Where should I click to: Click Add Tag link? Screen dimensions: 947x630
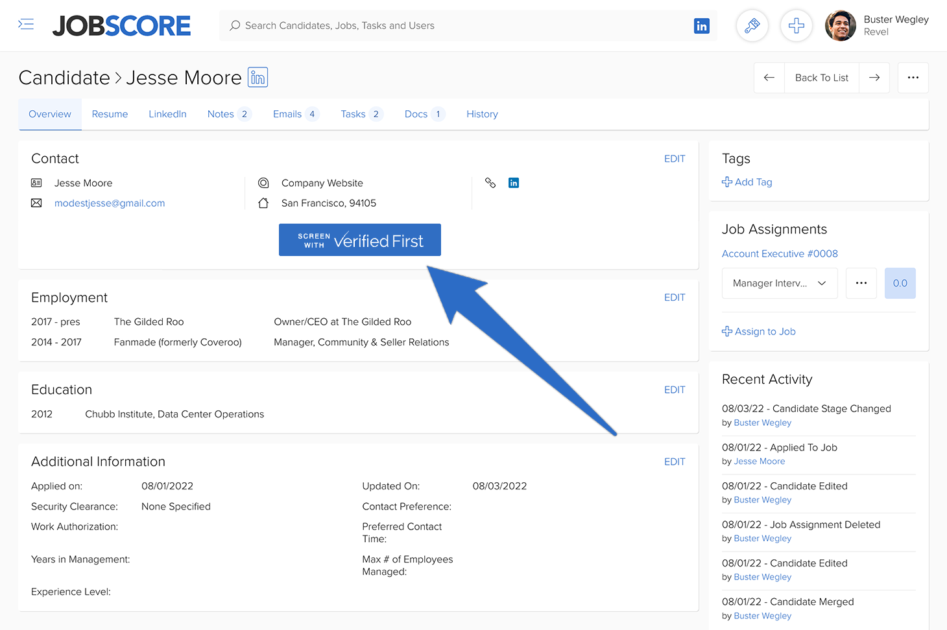(x=747, y=182)
